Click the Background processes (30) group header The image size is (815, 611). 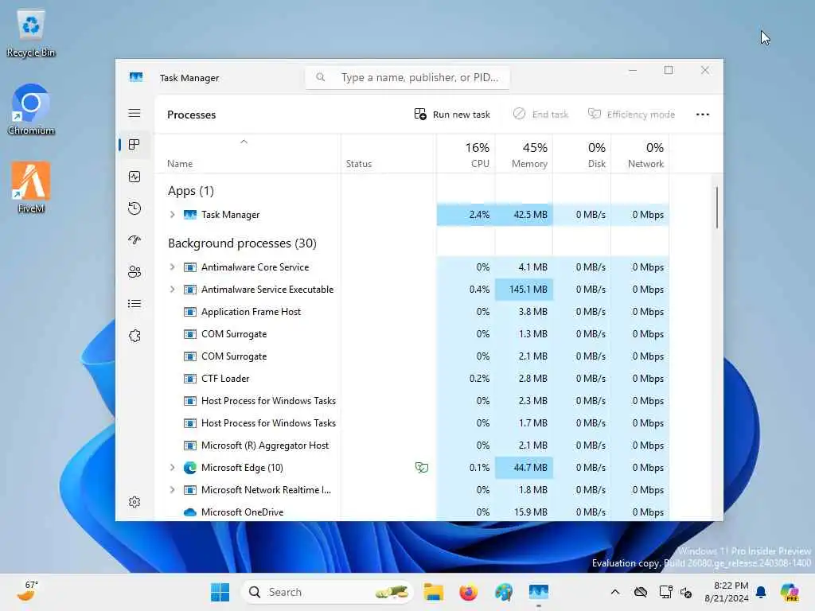point(242,243)
